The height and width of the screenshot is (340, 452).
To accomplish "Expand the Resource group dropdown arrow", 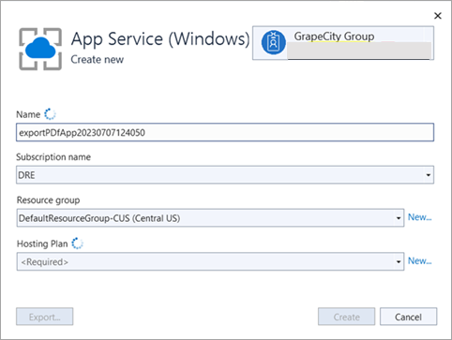I will (x=399, y=218).
